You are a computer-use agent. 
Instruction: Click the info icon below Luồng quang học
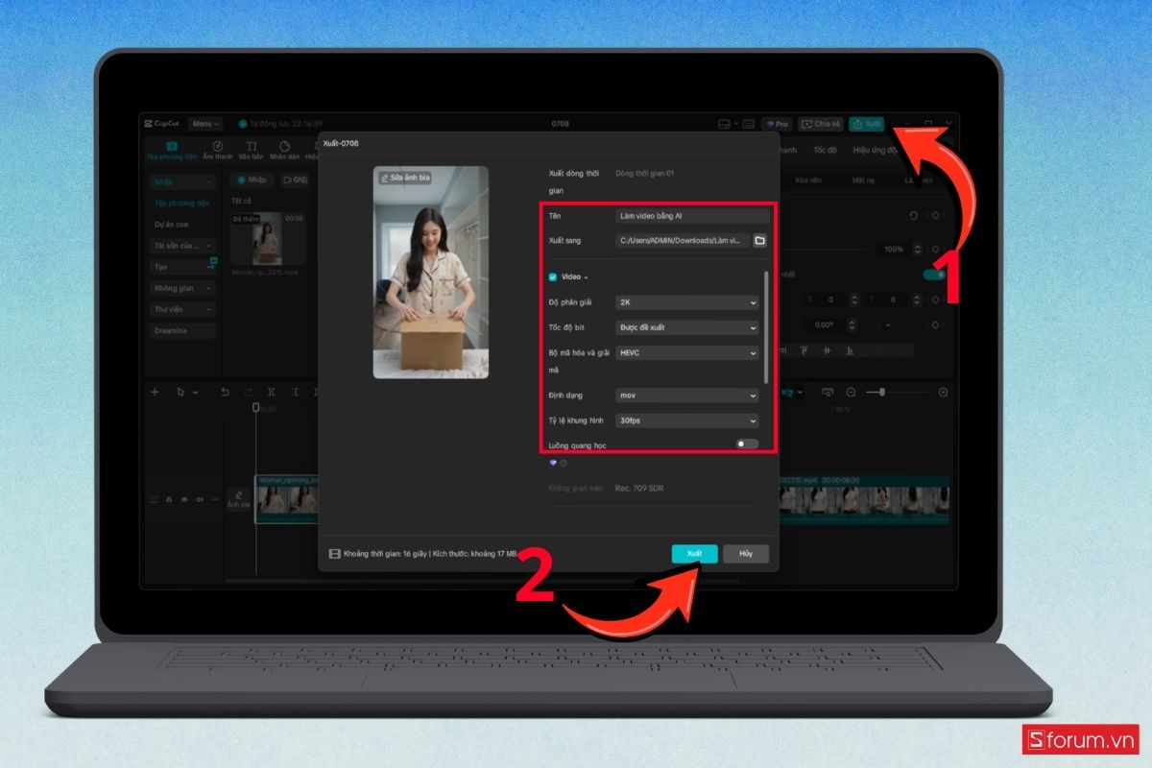click(x=564, y=463)
